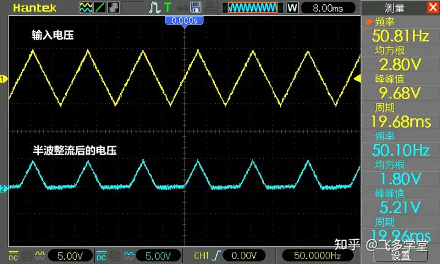This screenshot has height=264, width=440.
Task: Click the cyan 峰峰值 label
Action: [390, 194]
